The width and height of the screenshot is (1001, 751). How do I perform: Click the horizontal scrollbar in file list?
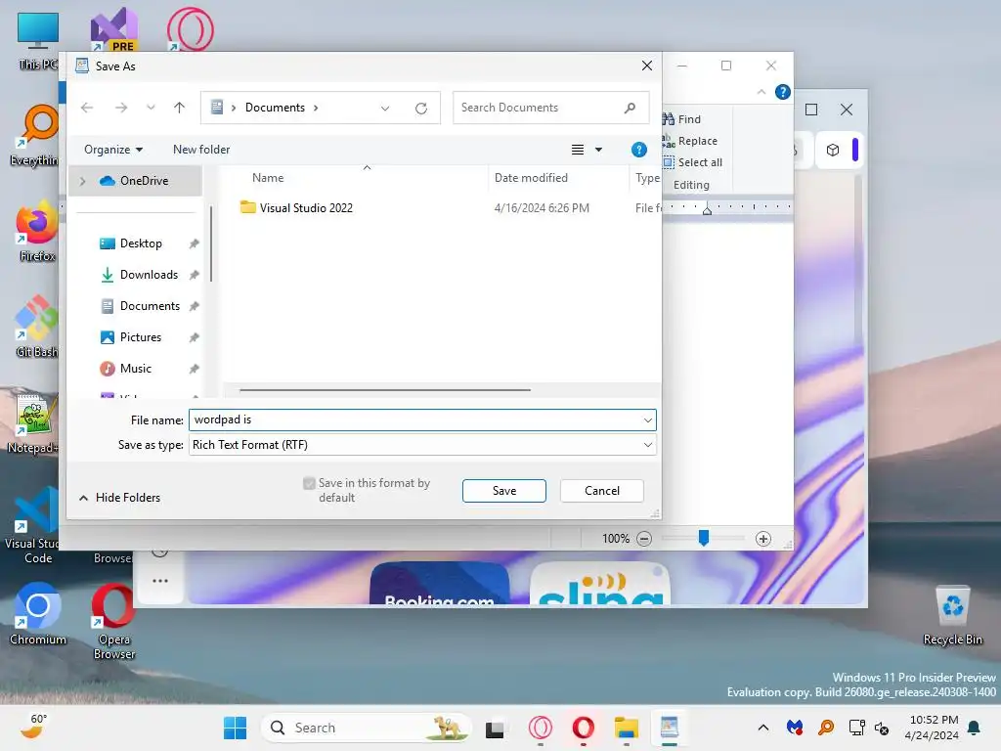(x=385, y=389)
